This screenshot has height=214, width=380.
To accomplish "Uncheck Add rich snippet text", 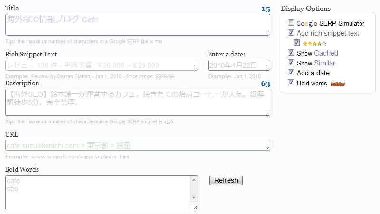I will point(291,32).
